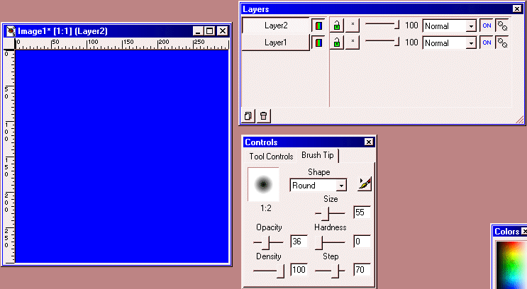This screenshot has height=289, width=527.
Task: Adjust the brush Density slider
Action: (x=269, y=271)
